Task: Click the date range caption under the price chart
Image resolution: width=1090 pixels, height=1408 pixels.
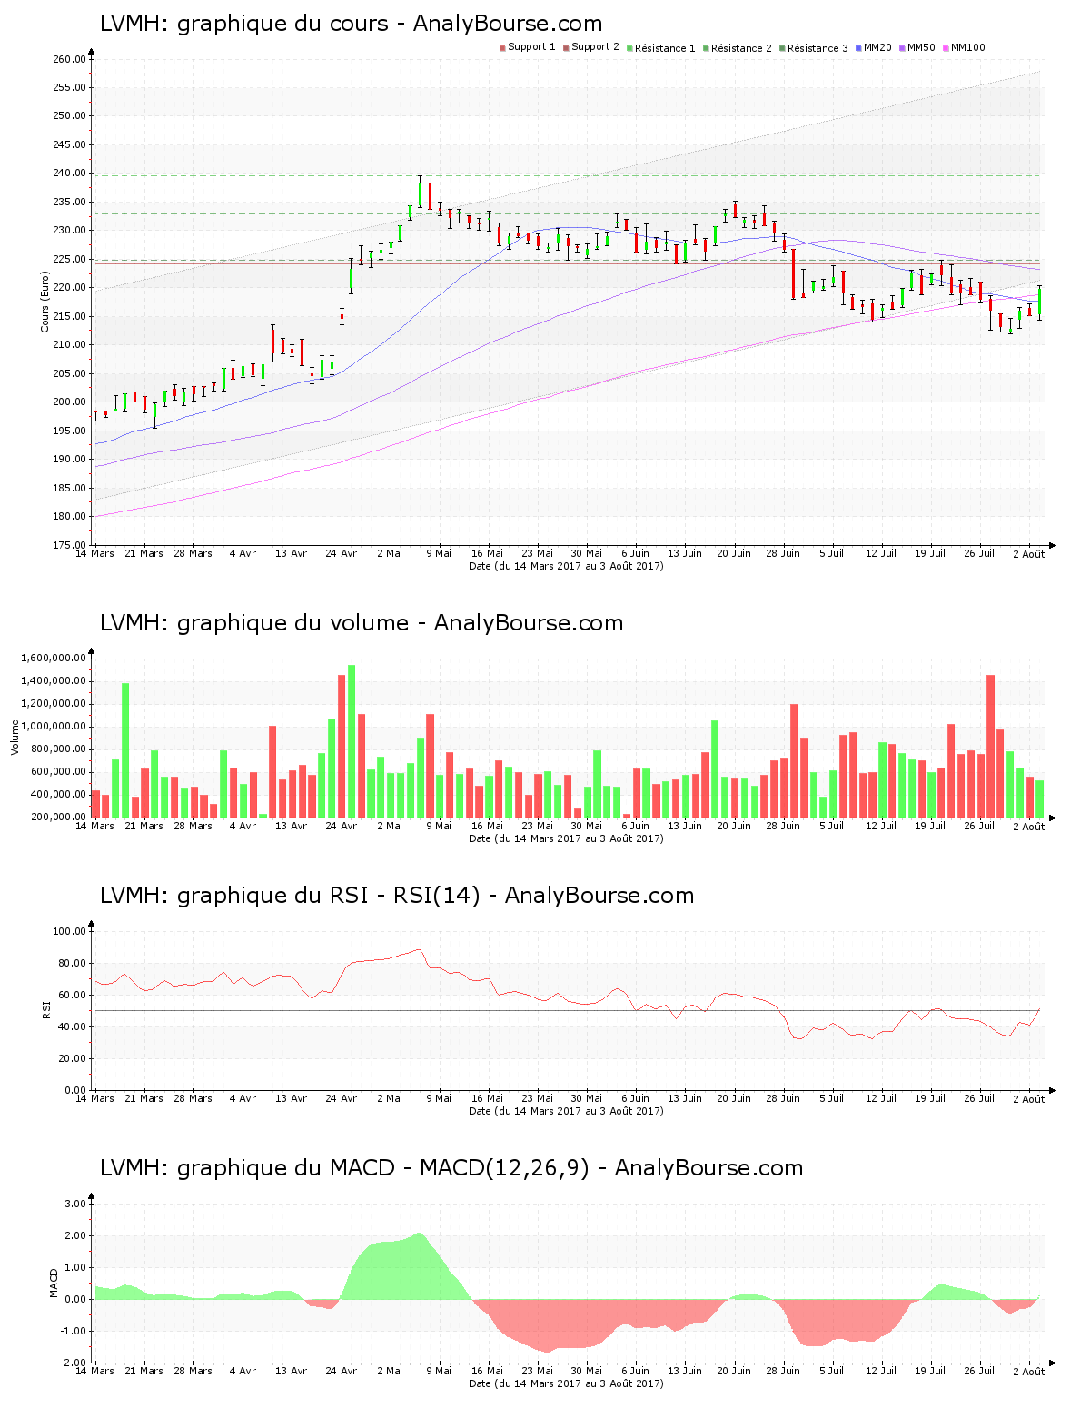Action: coord(566,566)
